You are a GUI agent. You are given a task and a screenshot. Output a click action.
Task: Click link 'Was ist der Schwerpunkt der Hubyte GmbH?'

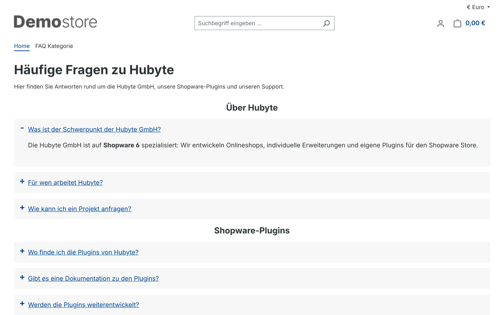(x=94, y=129)
